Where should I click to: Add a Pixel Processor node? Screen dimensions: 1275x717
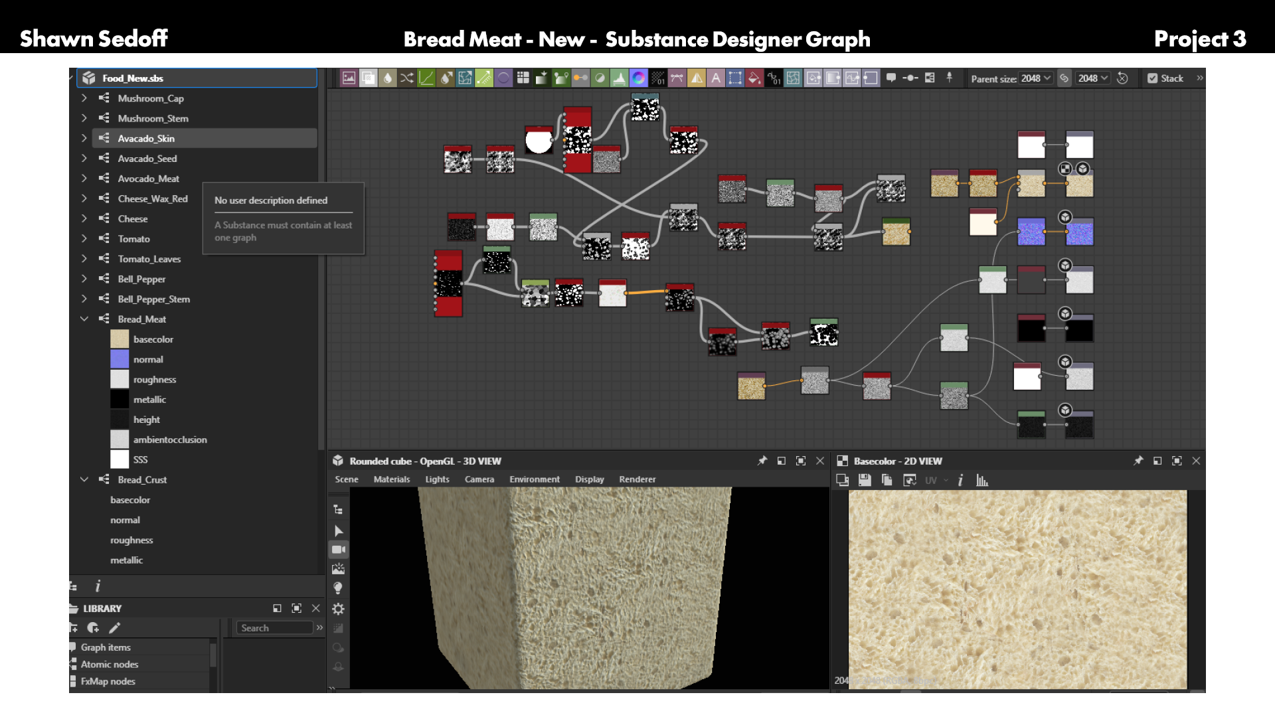pyautogui.click(x=657, y=78)
